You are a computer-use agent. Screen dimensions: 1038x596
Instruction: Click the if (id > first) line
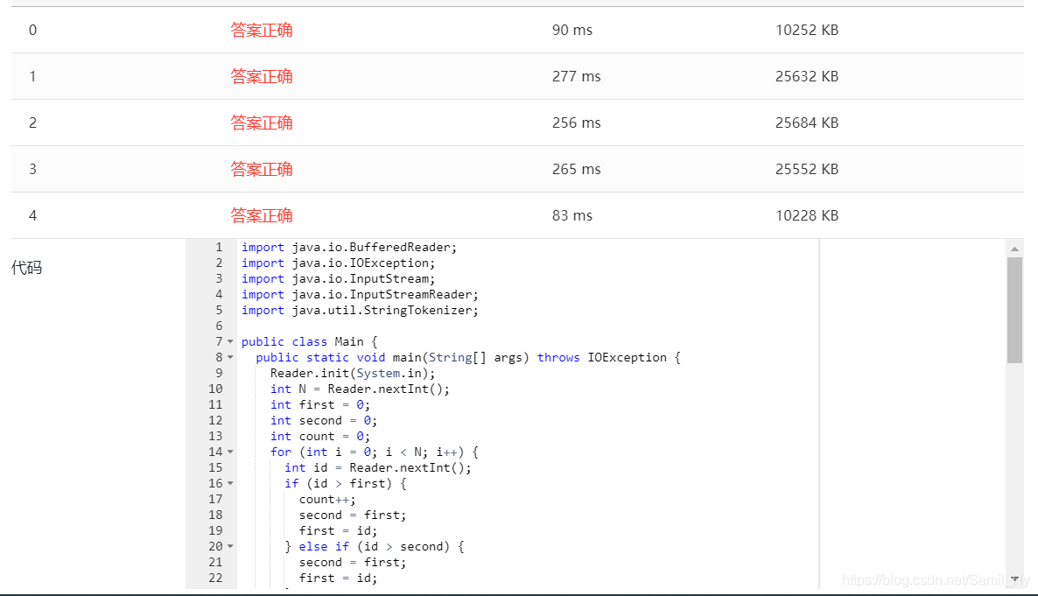[x=346, y=483]
